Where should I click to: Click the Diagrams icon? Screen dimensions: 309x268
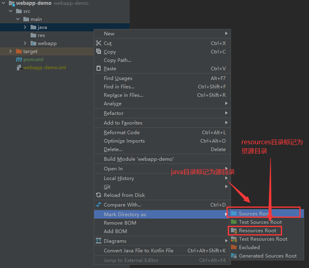[x=99, y=241]
